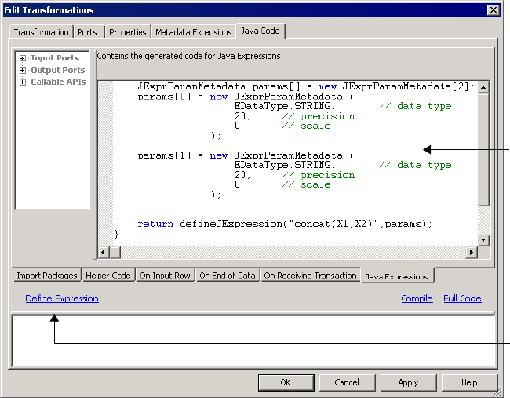The width and height of the screenshot is (510, 398).
Task: Click the code editor scroll left arrow
Action: click(104, 252)
